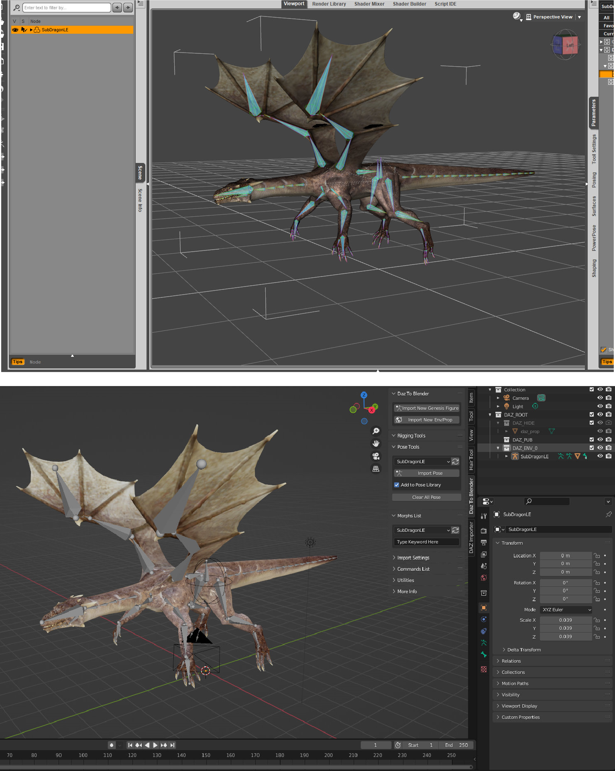Screen dimensions: 615x771
Task: Open the Tool properties tab in Blender
Action: 484,516
